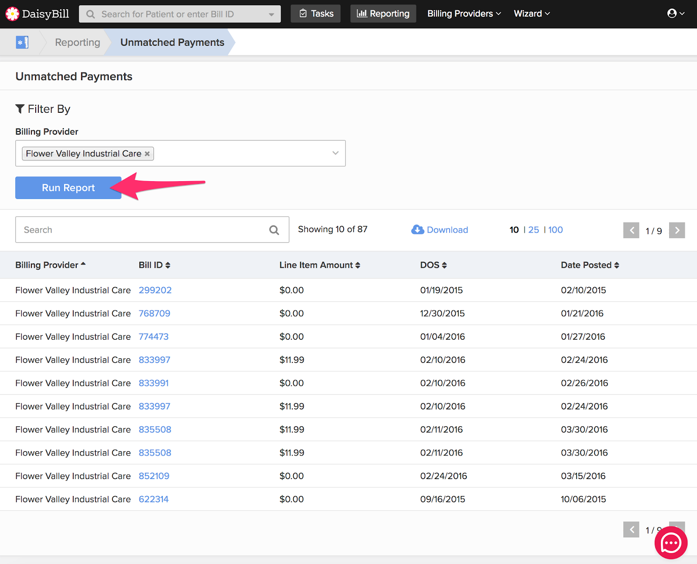This screenshot has width=697, height=564.
Task: Click the Run Report button
Action: 68,188
